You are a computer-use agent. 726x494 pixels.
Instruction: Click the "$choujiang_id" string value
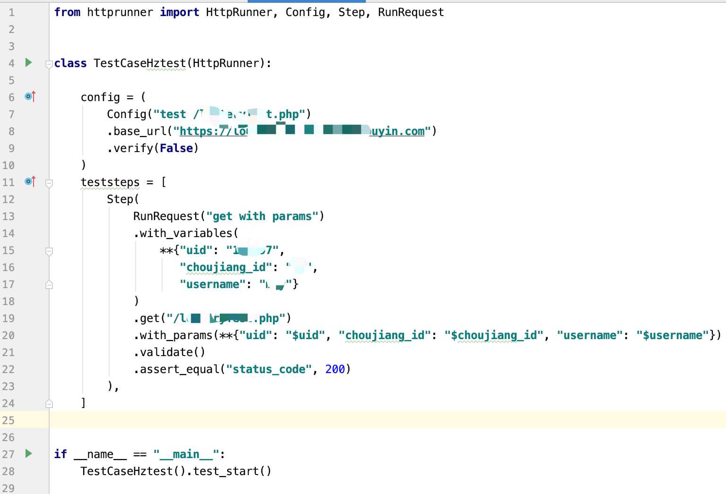(494, 335)
